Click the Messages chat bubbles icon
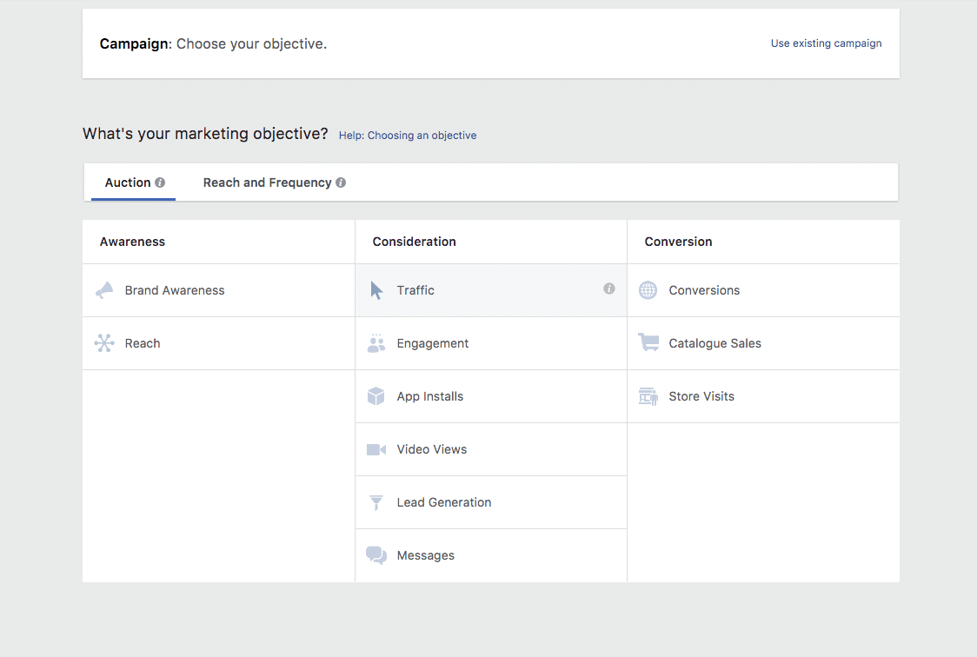This screenshot has width=977, height=657. (x=376, y=555)
